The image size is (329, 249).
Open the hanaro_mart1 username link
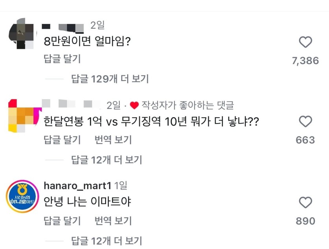coord(78,186)
